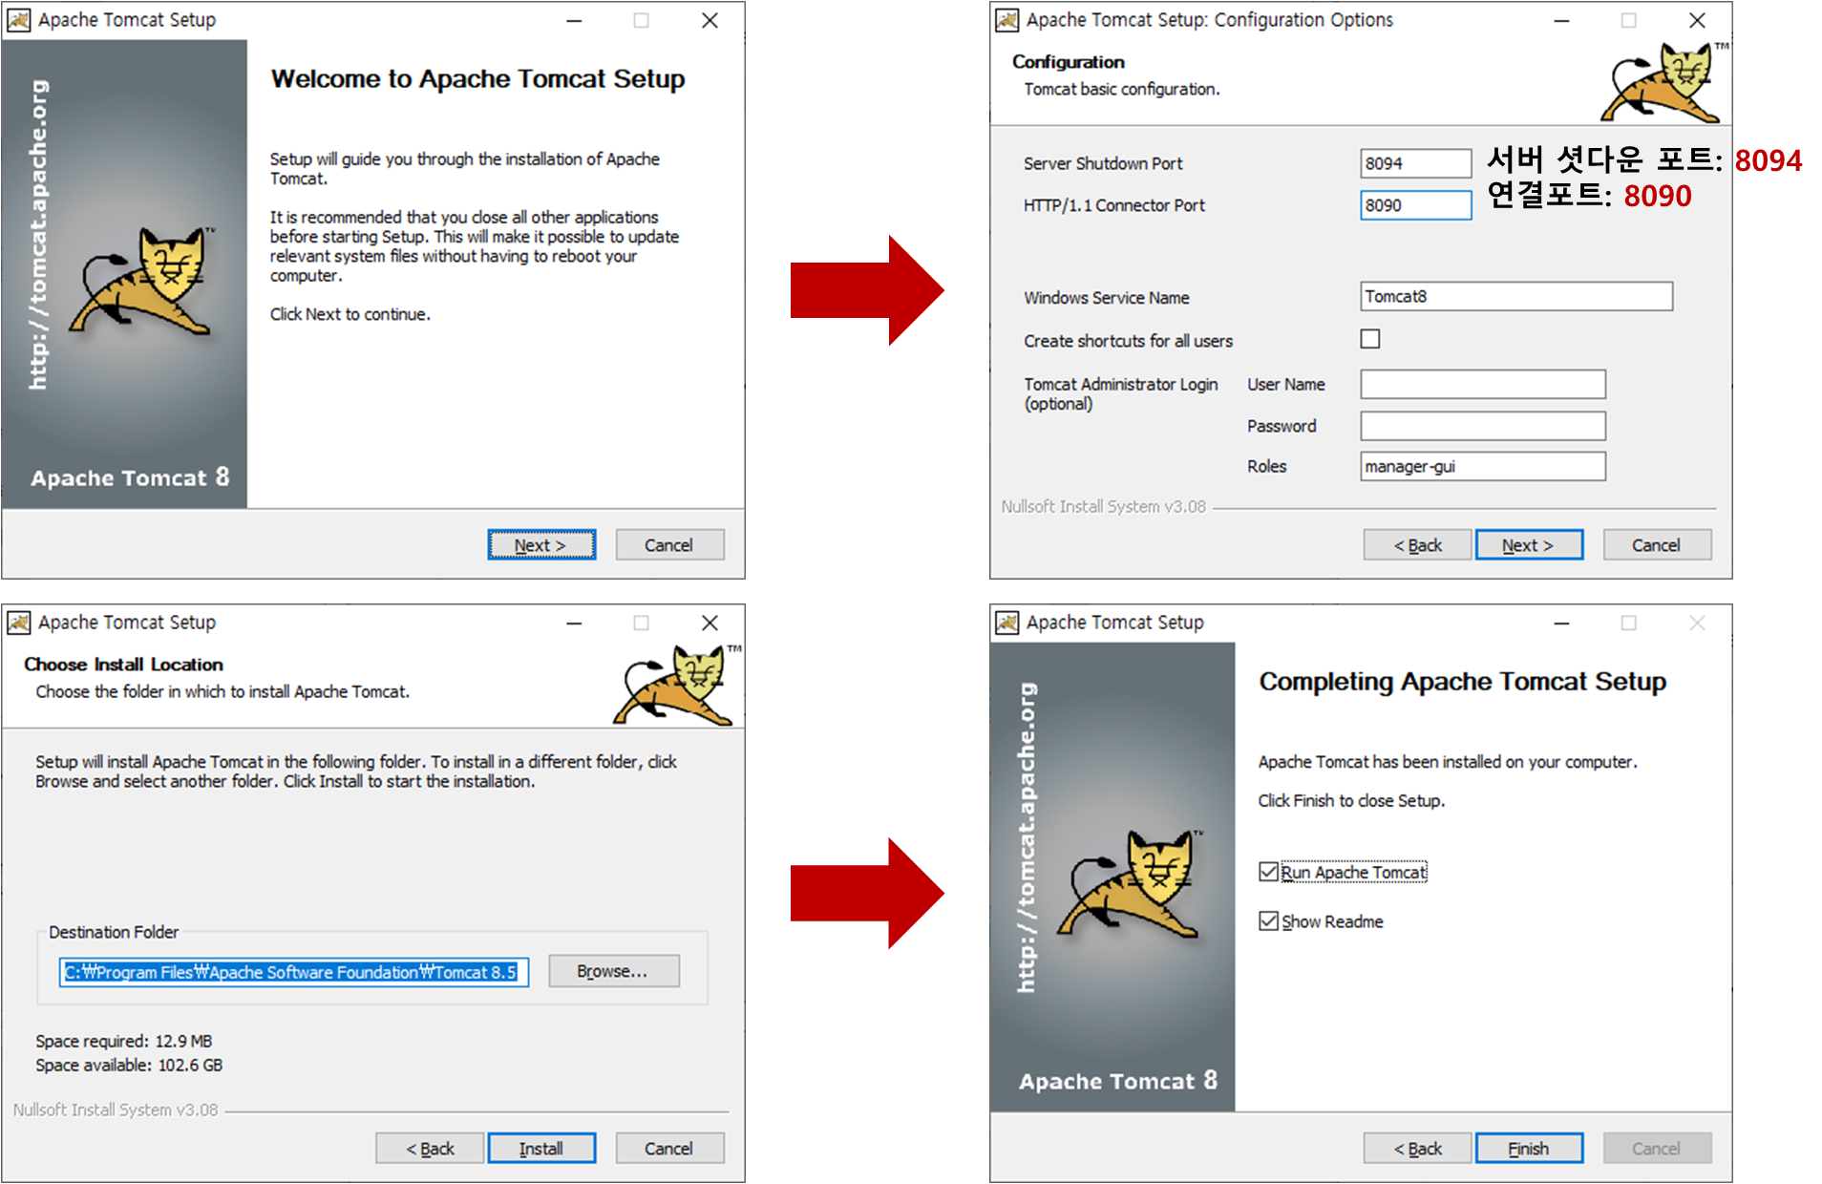Image resolution: width=1822 pixels, height=1184 pixels.
Task: Cancel the Welcome to Apache Tomcat Setup window
Action: [669, 545]
